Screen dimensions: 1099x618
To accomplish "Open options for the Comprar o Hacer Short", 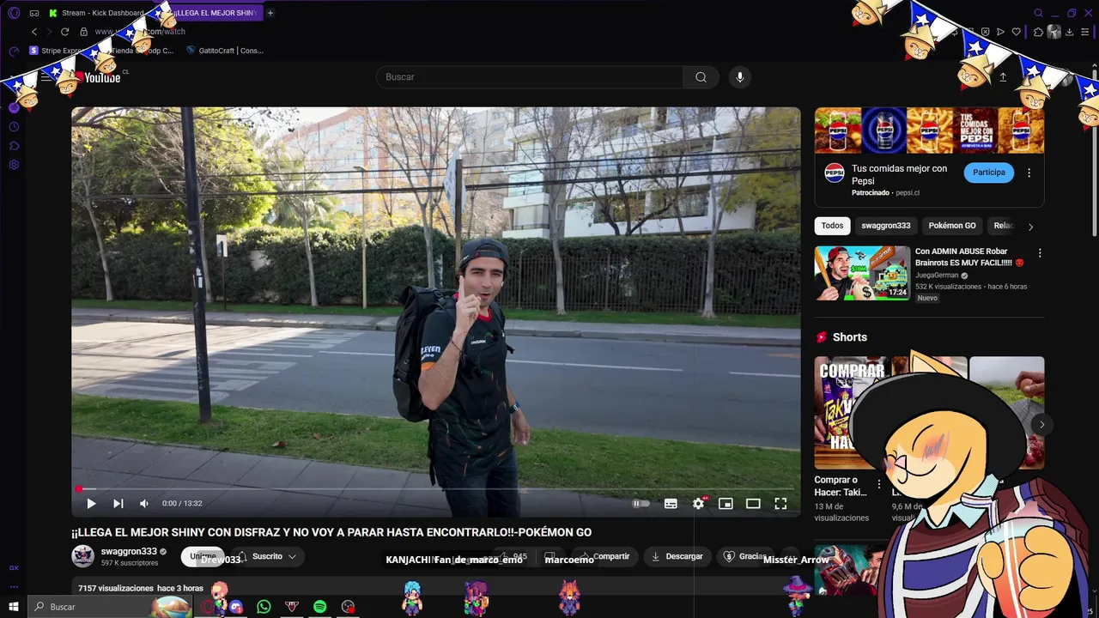I will [x=878, y=485].
